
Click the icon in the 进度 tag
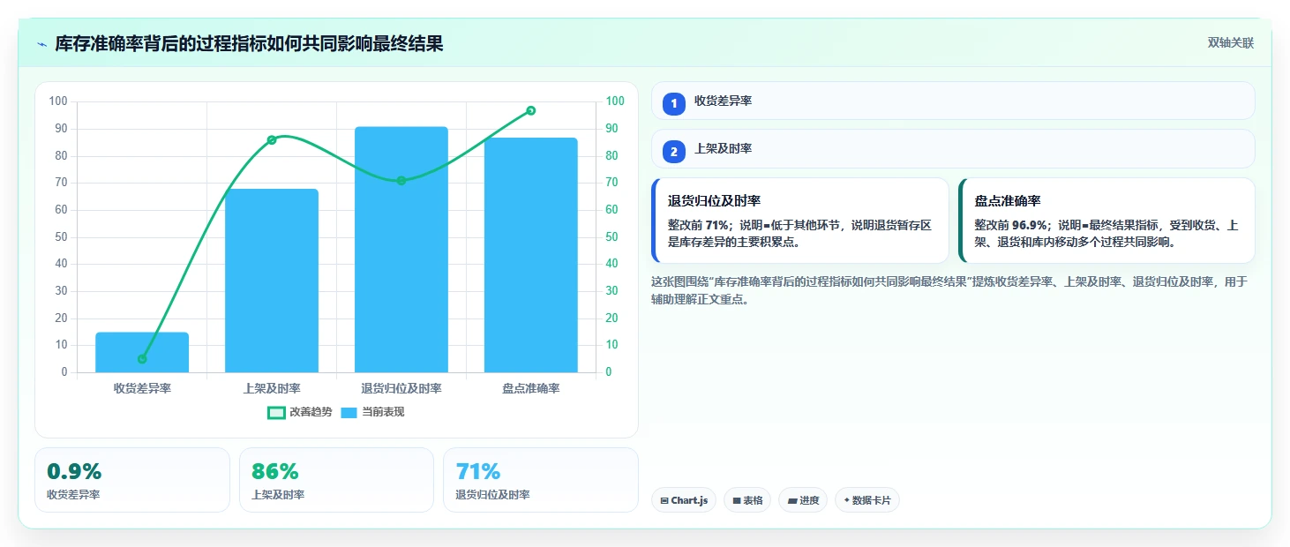pyautogui.click(x=792, y=501)
